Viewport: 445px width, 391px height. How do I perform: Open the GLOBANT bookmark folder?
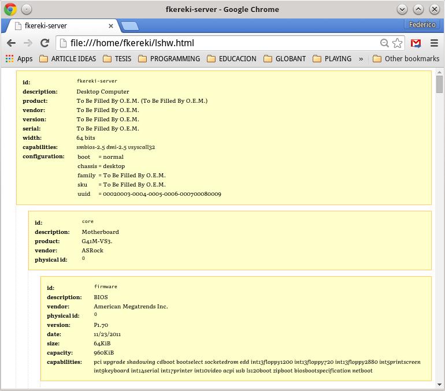[x=285, y=58]
